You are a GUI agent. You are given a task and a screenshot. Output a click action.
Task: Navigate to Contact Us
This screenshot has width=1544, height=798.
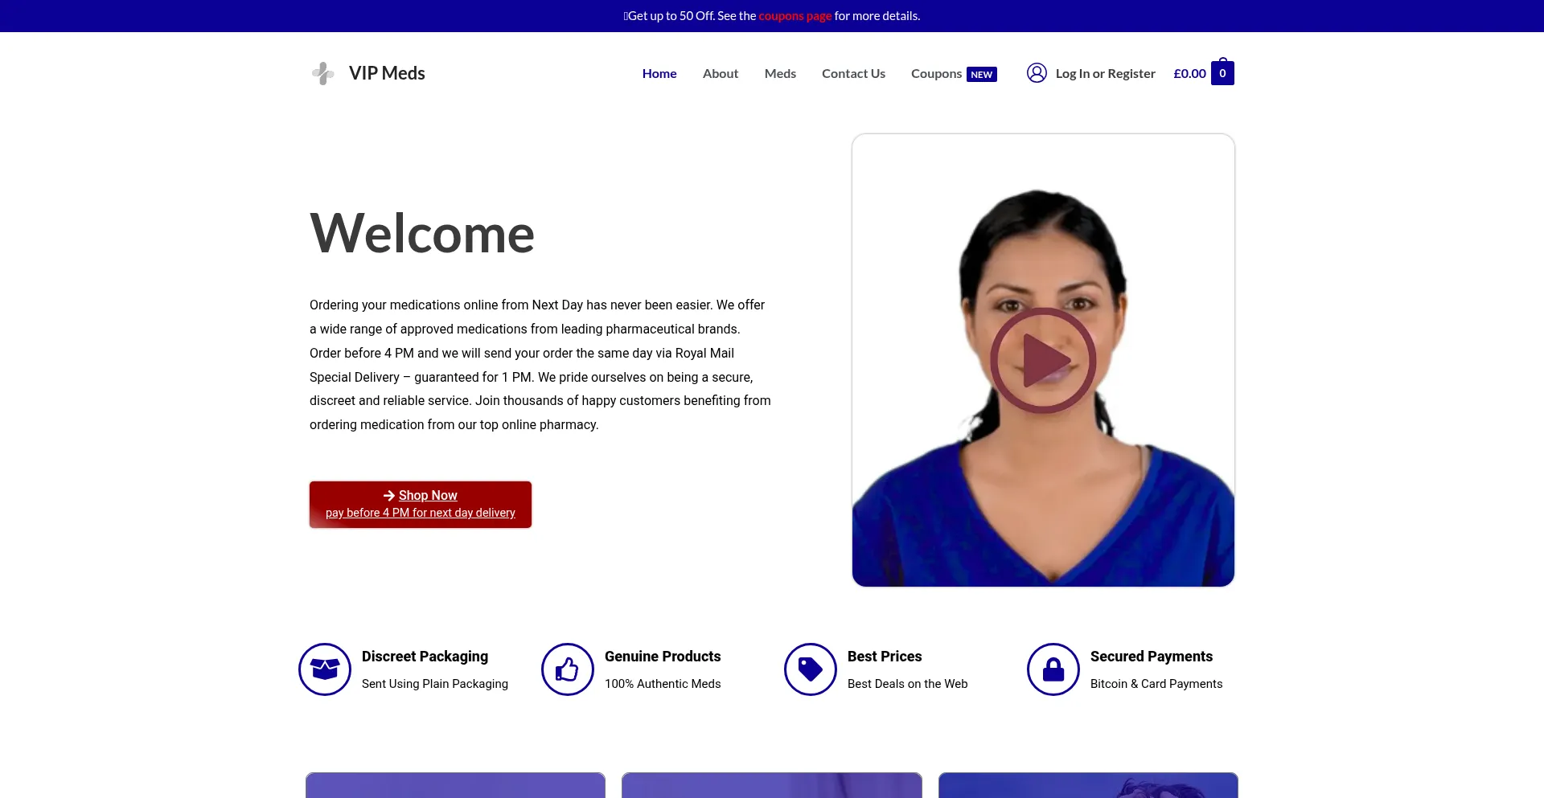click(x=853, y=73)
